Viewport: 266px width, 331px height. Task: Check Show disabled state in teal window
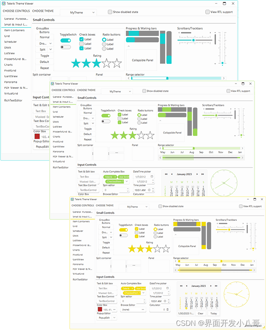[110, 12]
